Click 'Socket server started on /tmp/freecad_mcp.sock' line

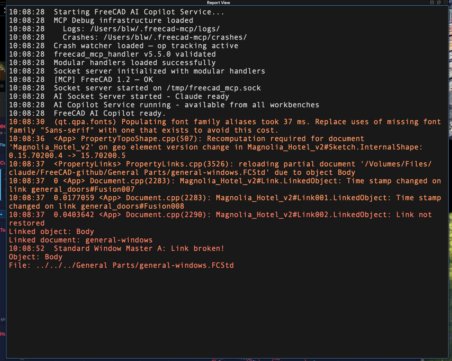[135, 88]
